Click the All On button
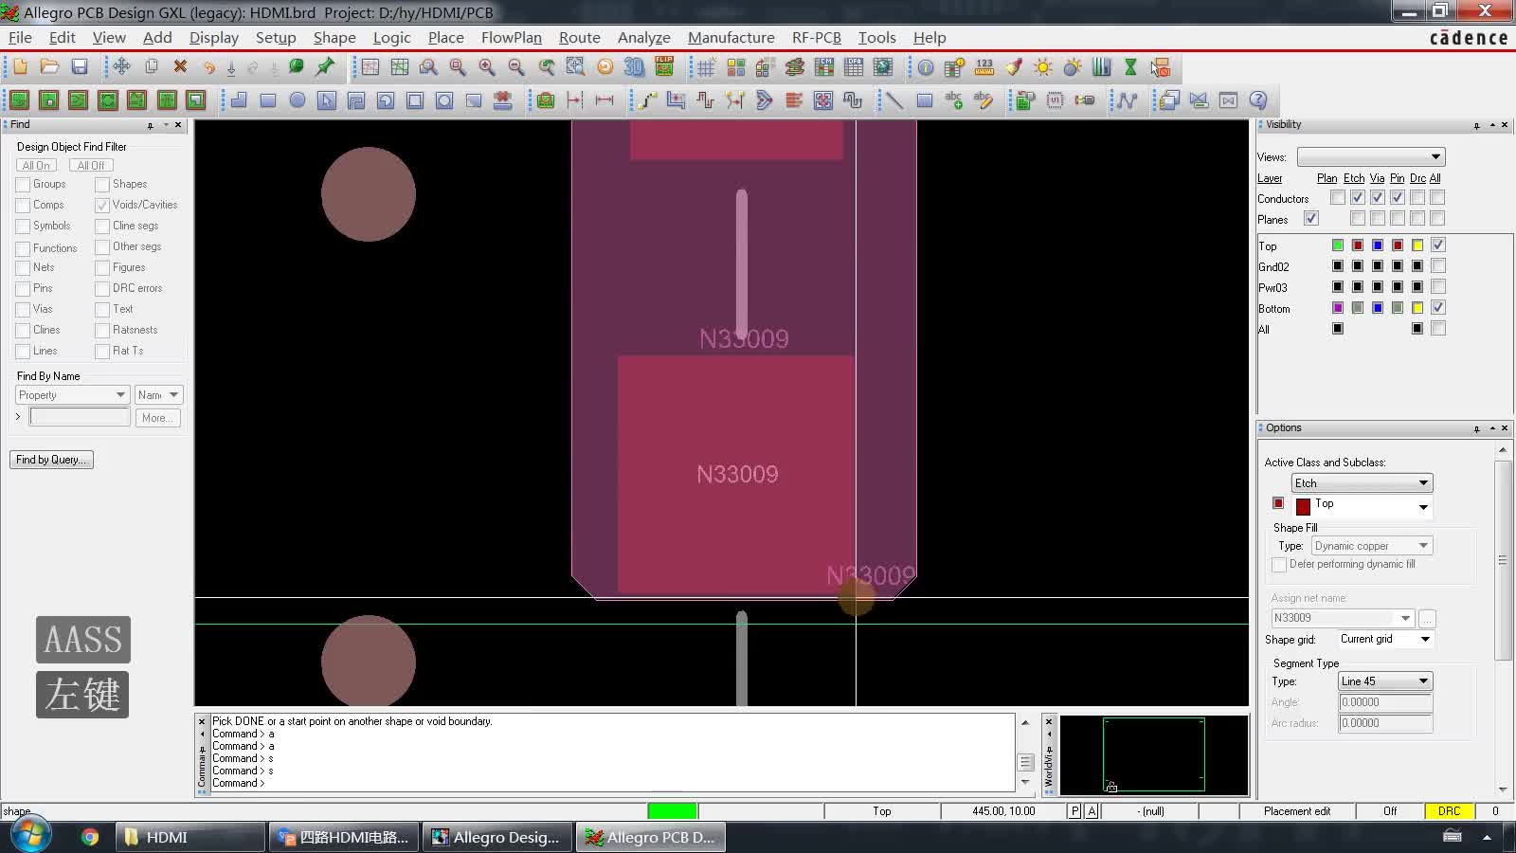 (36, 165)
